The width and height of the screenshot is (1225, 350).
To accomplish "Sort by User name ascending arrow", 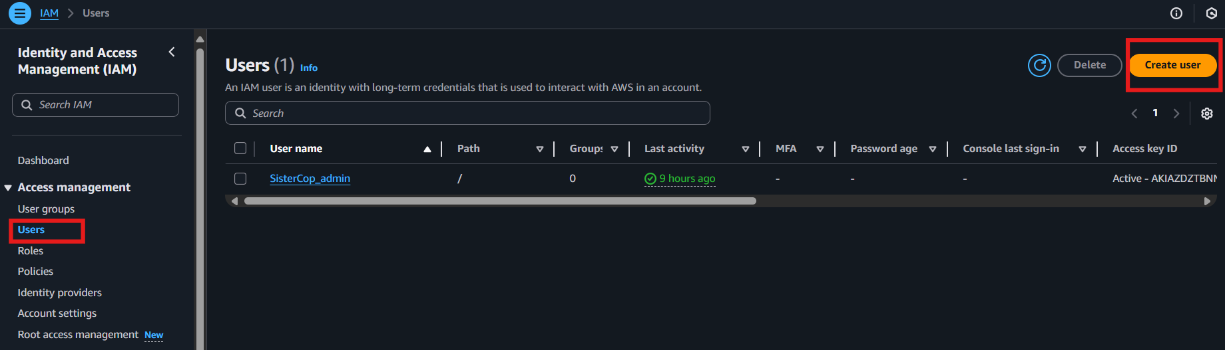I will (x=427, y=149).
